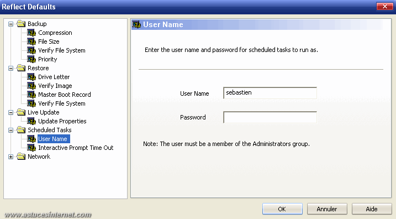Click into the Password field

(x=270, y=117)
